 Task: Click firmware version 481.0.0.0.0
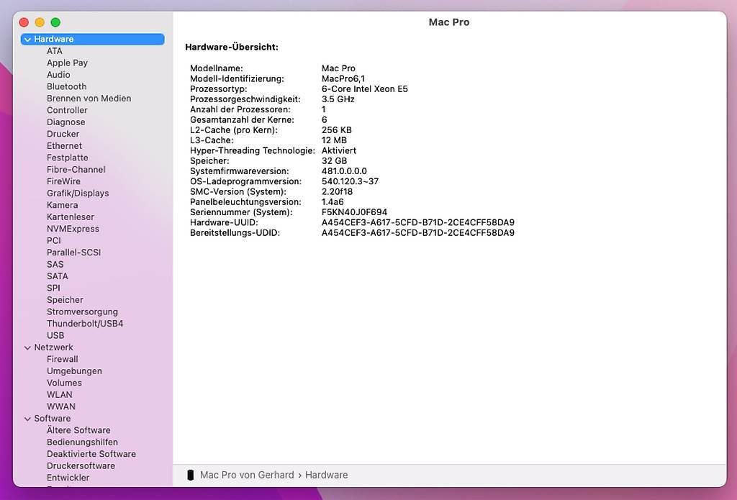click(x=344, y=171)
